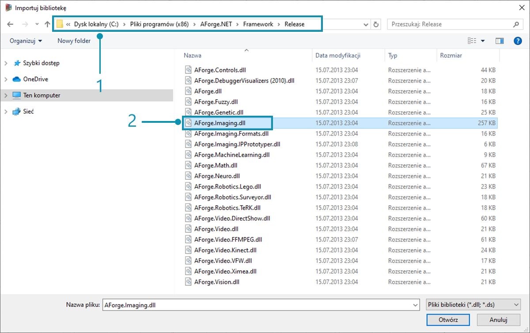The height and width of the screenshot is (333, 530).
Task: Create a folder with Nowy folder
Action: [x=74, y=41]
